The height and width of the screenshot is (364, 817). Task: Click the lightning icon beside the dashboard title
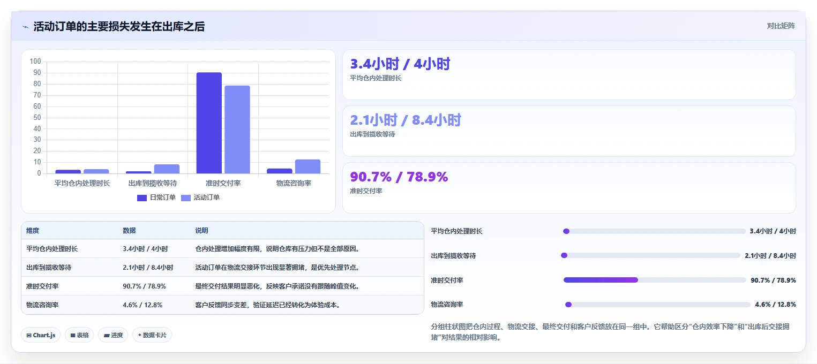tap(26, 27)
